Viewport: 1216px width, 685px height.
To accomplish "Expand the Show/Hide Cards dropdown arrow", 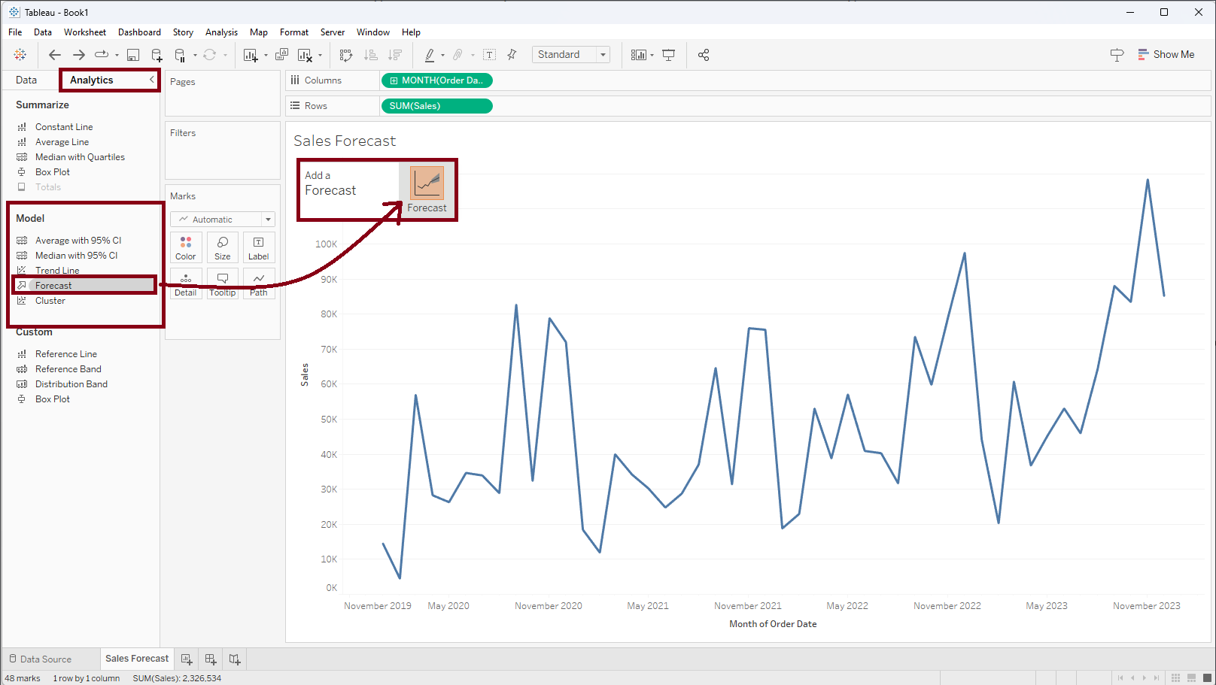I will [652, 55].
